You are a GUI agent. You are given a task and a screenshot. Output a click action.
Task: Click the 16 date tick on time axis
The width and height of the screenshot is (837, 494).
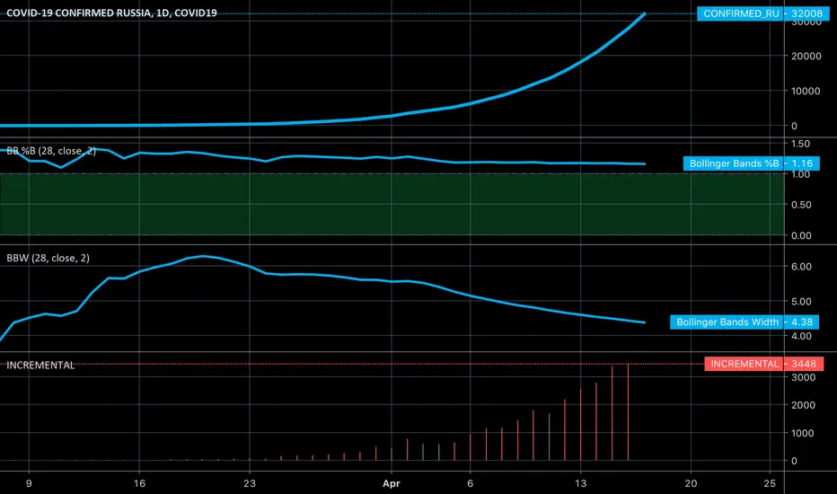coord(139,483)
